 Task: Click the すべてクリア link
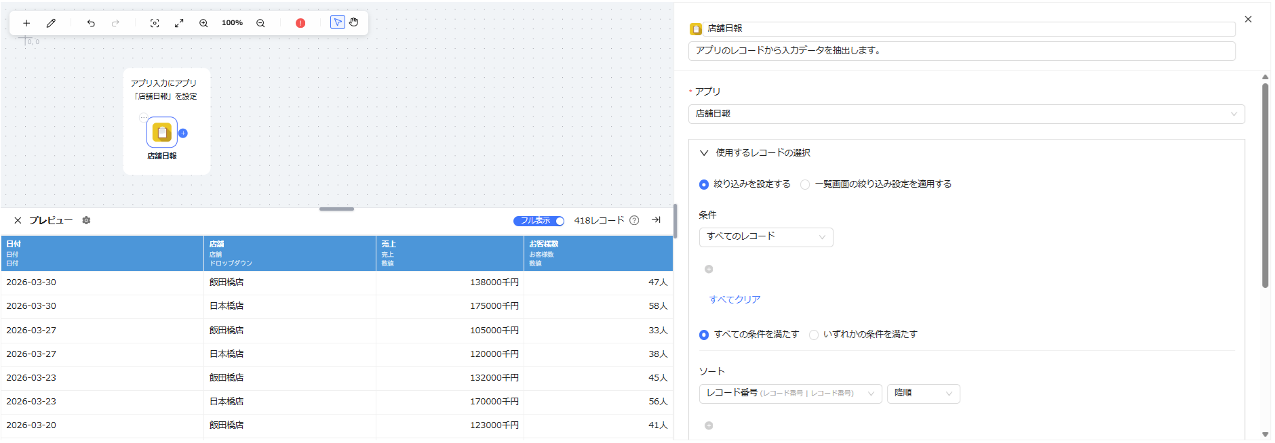pyautogui.click(x=734, y=299)
